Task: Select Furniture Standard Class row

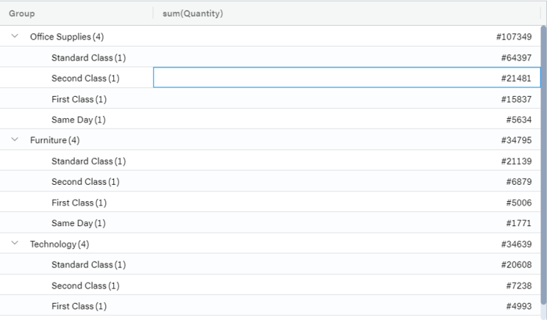Action: pos(271,161)
